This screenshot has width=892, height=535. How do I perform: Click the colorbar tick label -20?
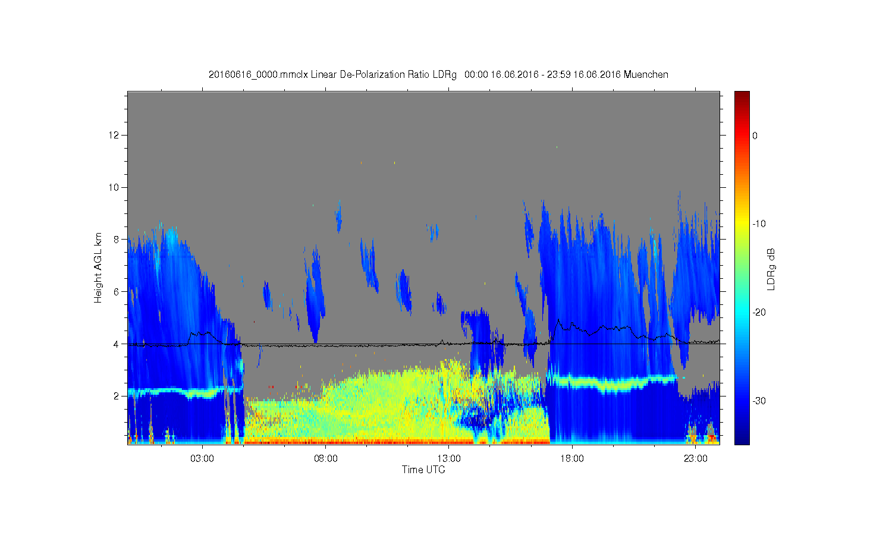[x=759, y=313]
